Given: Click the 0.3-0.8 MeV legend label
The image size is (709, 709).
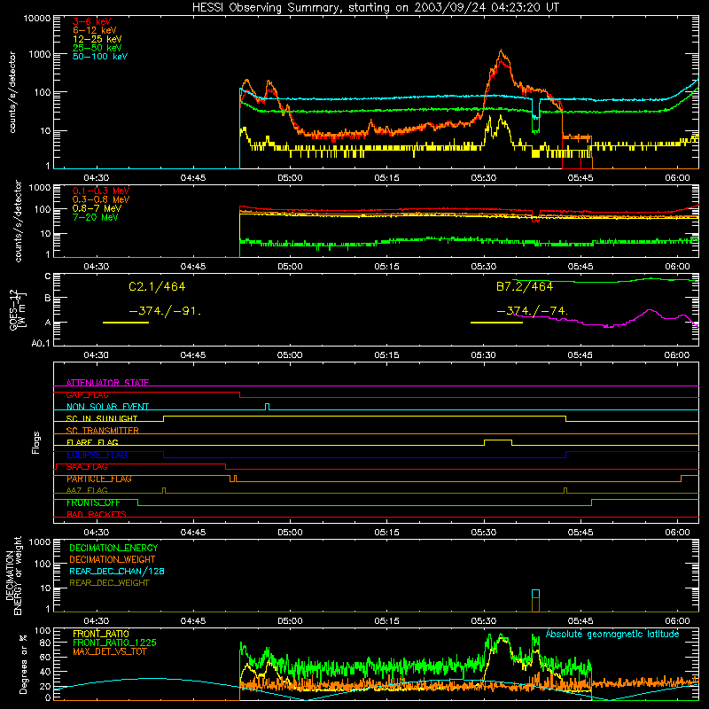Looking at the screenshot, I should (x=101, y=199).
